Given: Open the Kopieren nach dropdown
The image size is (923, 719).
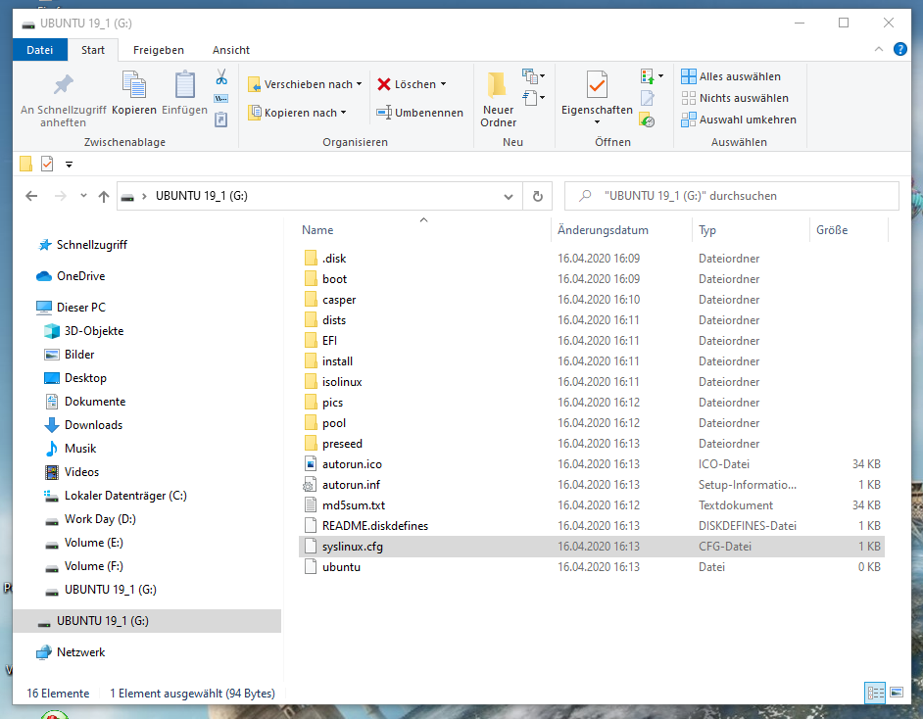Looking at the screenshot, I should pyautogui.click(x=297, y=113).
